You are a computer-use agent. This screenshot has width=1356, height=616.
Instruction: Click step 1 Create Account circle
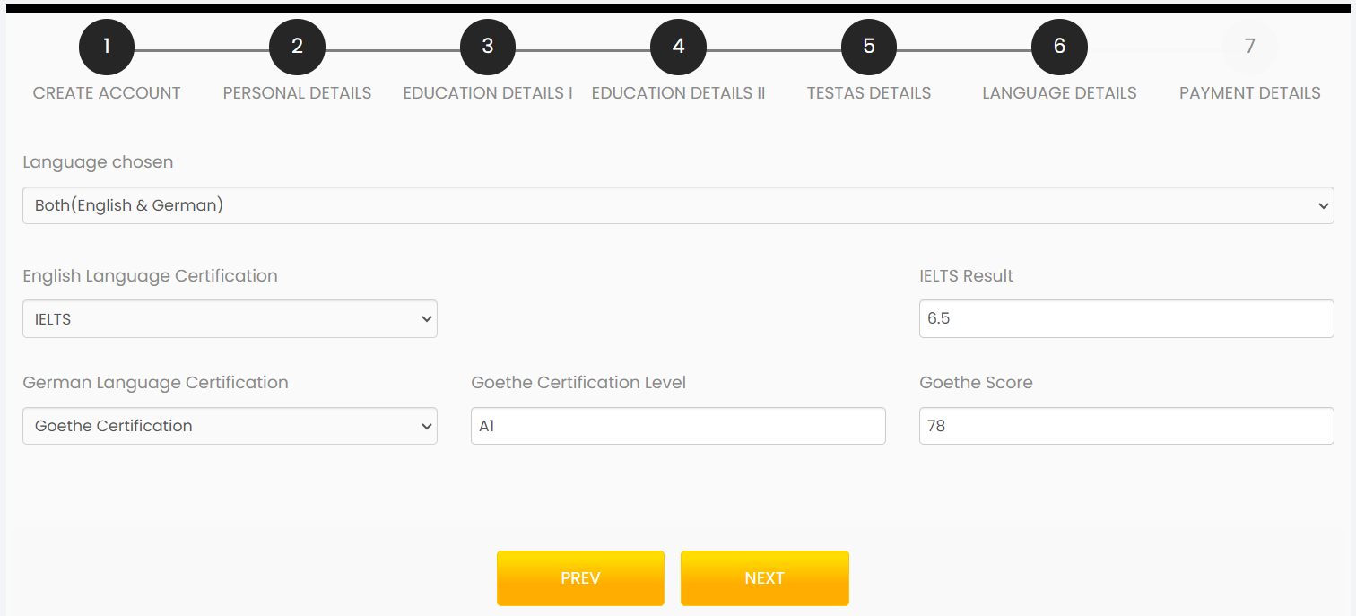click(x=106, y=47)
